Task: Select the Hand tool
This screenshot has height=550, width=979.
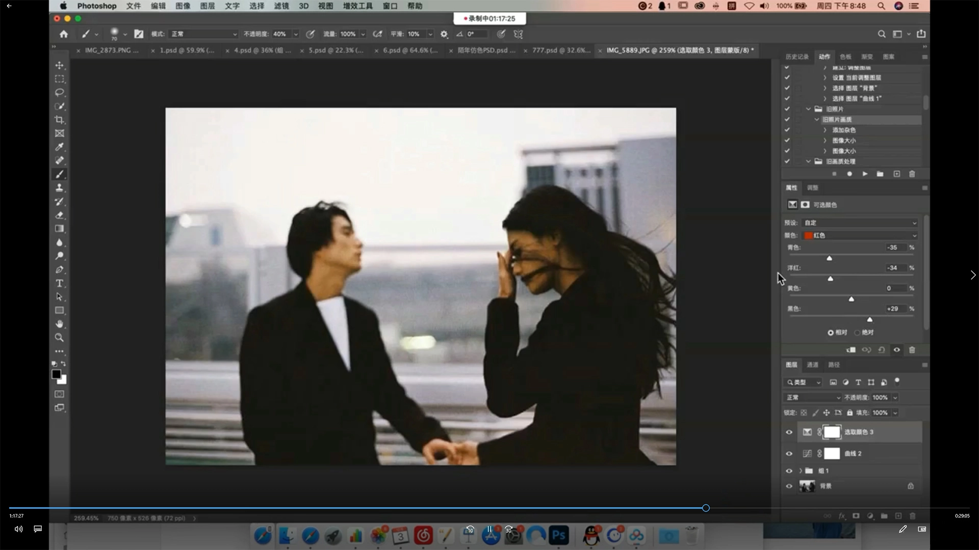Action: click(x=60, y=324)
